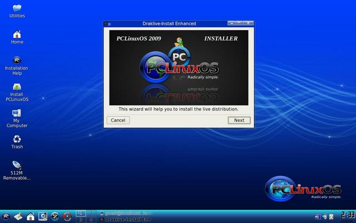This screenshot has height=223, width=356.
Task: Click the 2:33 clock
Action: [348, 215]
